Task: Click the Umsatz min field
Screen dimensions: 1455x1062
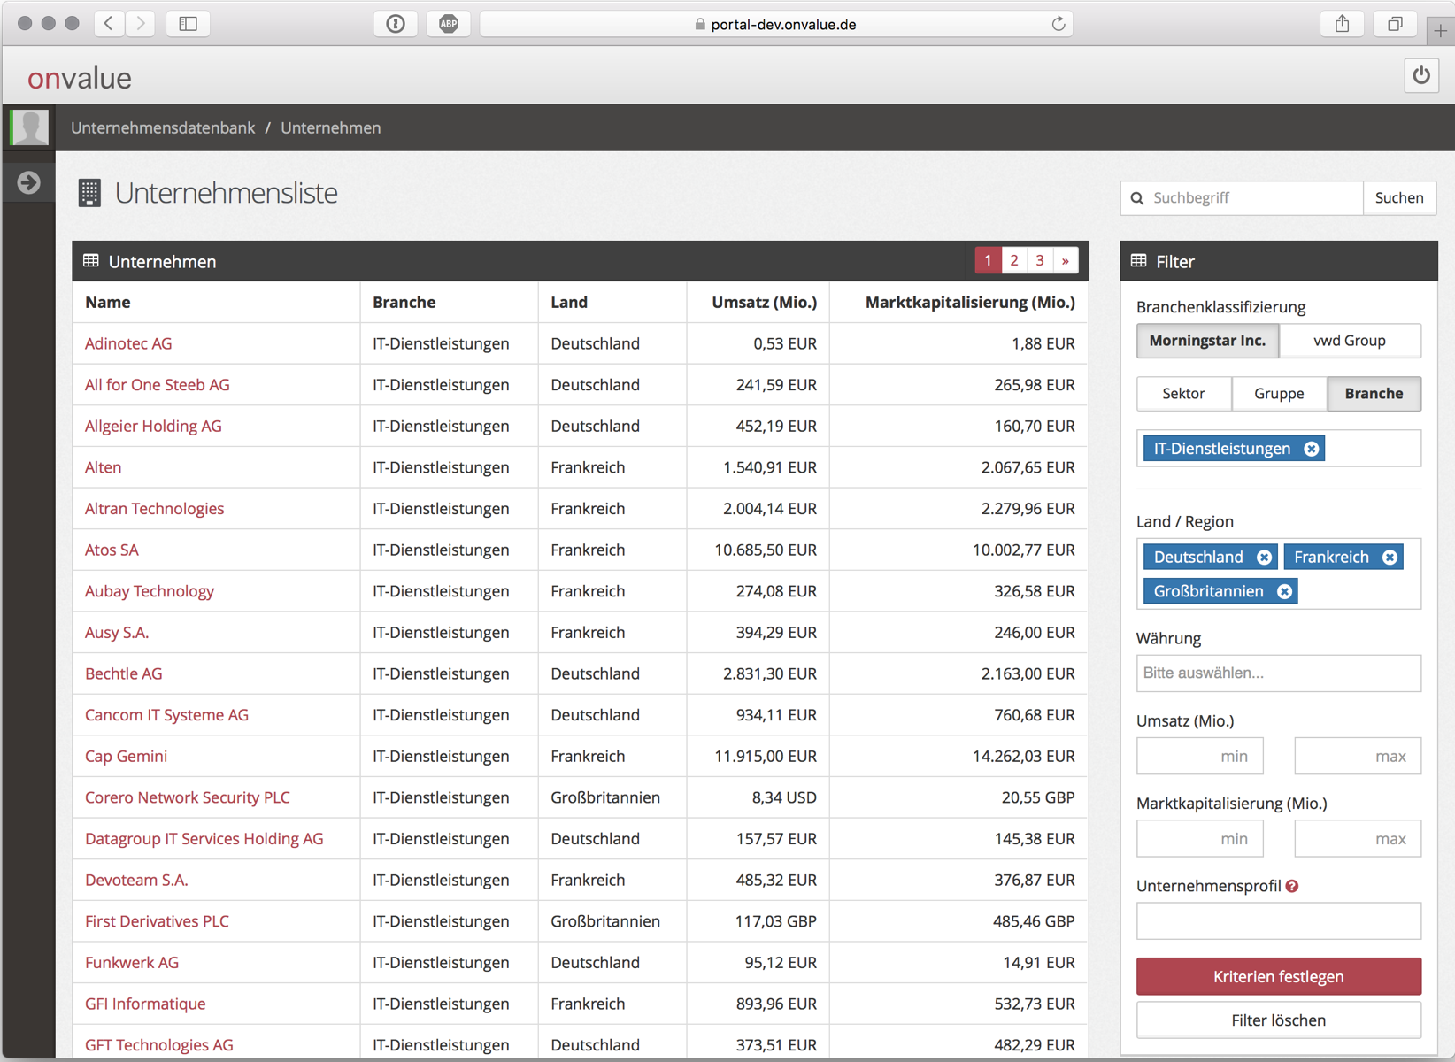Action: point(1199,756)
